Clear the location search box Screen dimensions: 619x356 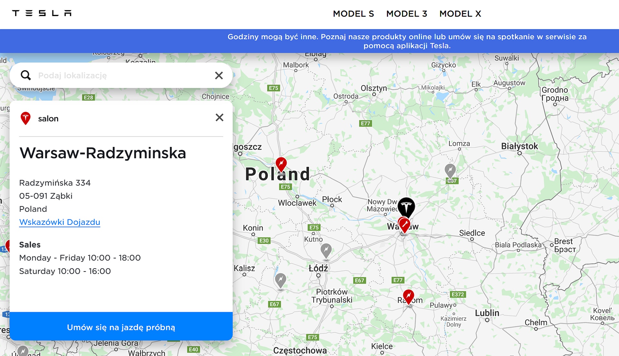219,75
